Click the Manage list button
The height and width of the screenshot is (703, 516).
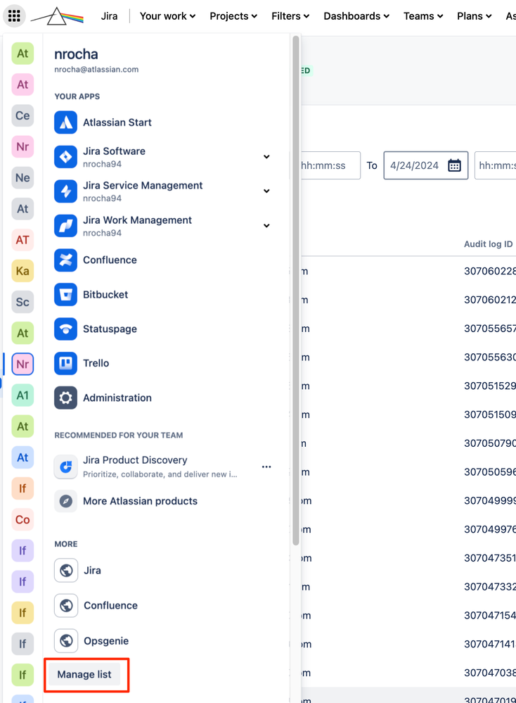84,675
